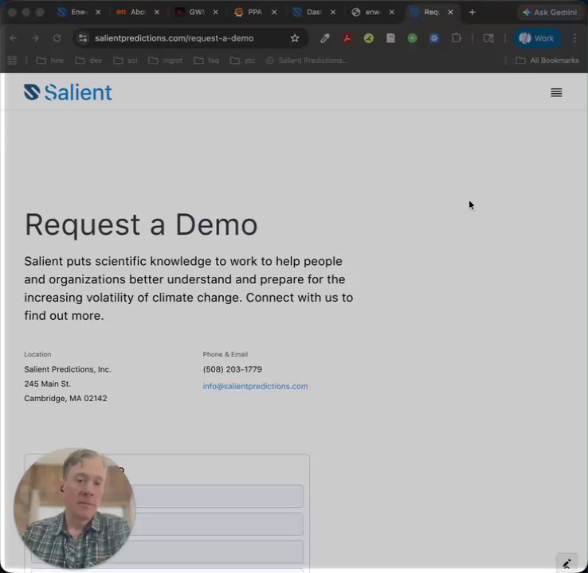Click the Cambridge, MA 02142 text
Image resolution: width=588 pixels, height=573 pixels.
pyautogui.click(x=65, y=398)
